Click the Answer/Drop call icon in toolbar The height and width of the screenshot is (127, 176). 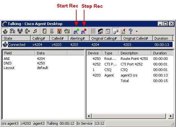[x=5, y=31]
